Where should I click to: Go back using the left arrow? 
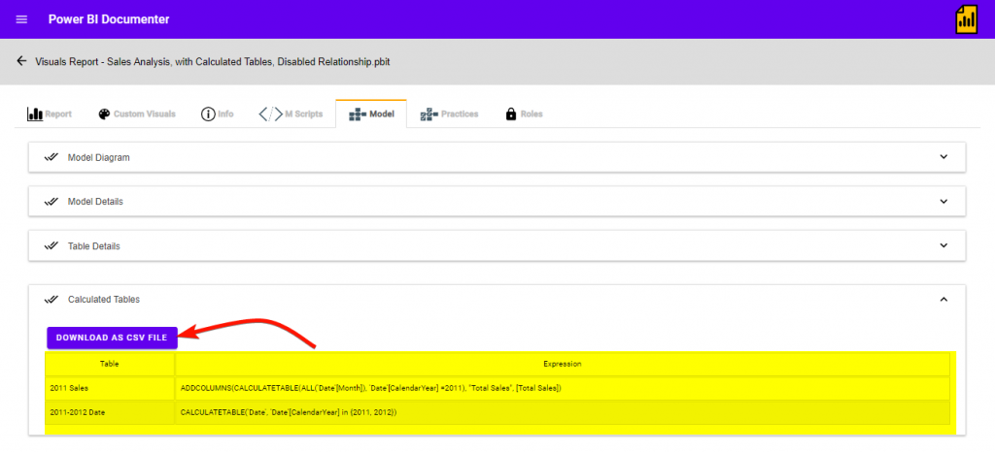(21, 61)
